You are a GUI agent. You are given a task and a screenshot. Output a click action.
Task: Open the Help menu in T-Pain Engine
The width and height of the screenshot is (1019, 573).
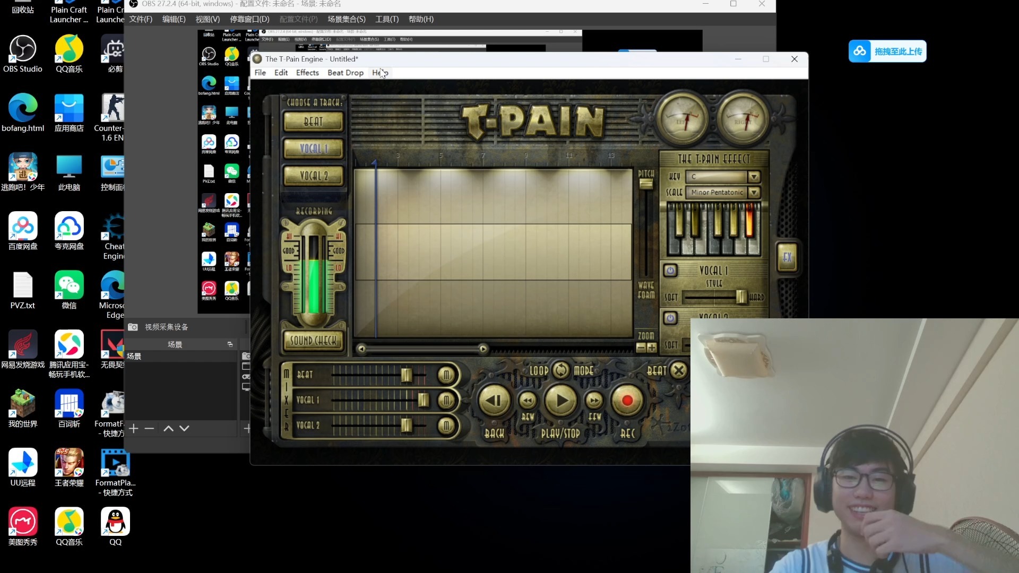tap(380, 73)
